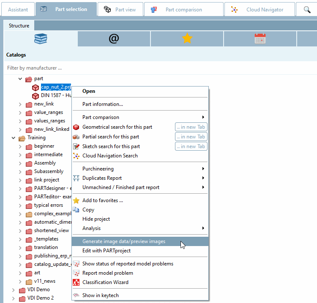Click the Show in keytech icon
Viewport: 317px width, 303px height.
tap(76, 295)
